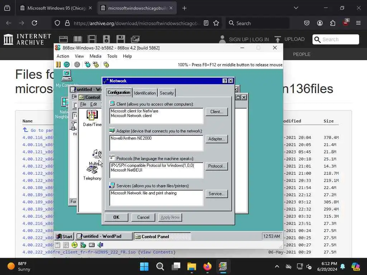This screenshot has height=275, width=367.
Task: Click the teal Ctrl+Alt+Del icon in 86Box toolbar
Action: (x=87, y=64)
